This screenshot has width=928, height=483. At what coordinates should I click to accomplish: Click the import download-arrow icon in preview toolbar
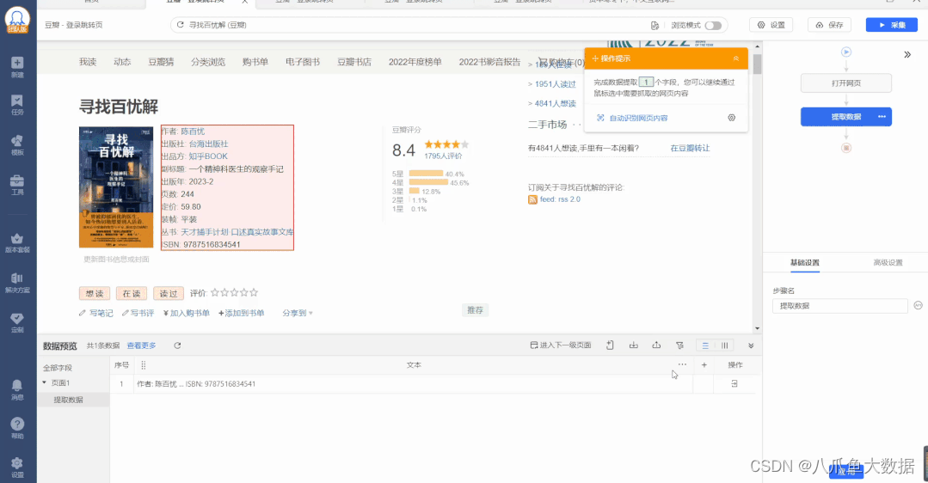(633, 345)
